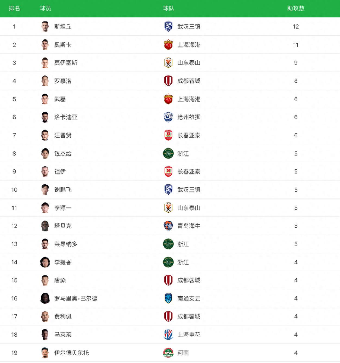Open the 青岛海牛 club badge
The image size is (340, 363).
coord(168,226)
